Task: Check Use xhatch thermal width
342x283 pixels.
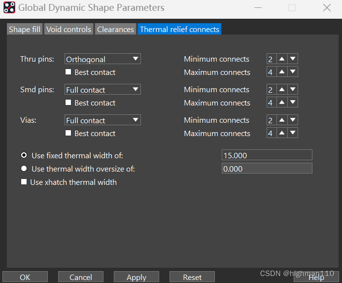Action: coord(24,182)
